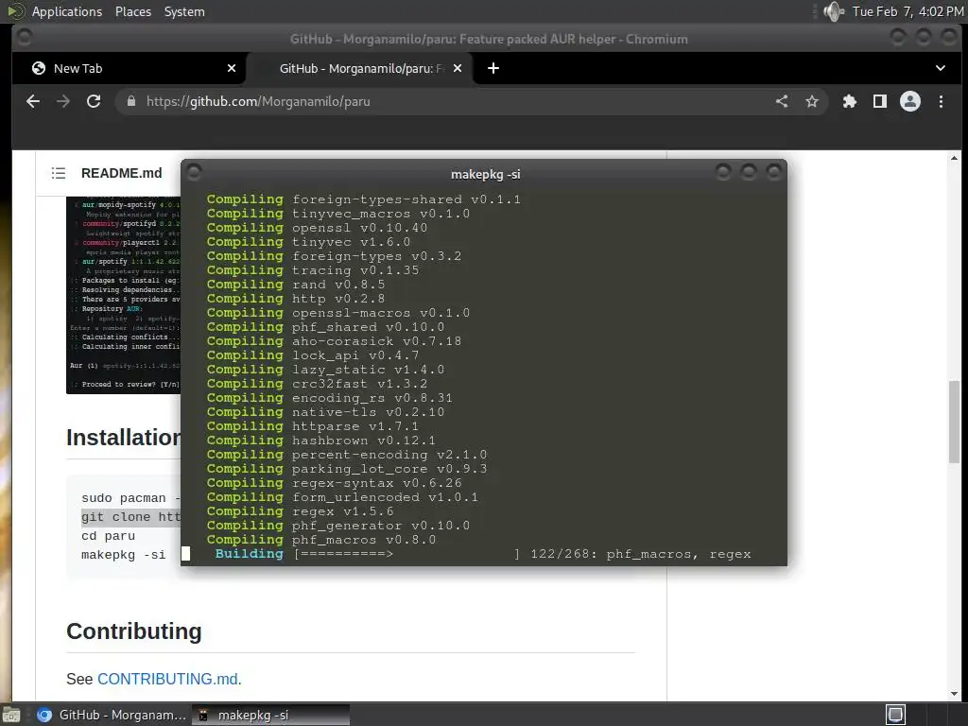The width and height of the screenshot is (968, 726).
Task: Click the workspace switcher icon
Action: (896, 715)
